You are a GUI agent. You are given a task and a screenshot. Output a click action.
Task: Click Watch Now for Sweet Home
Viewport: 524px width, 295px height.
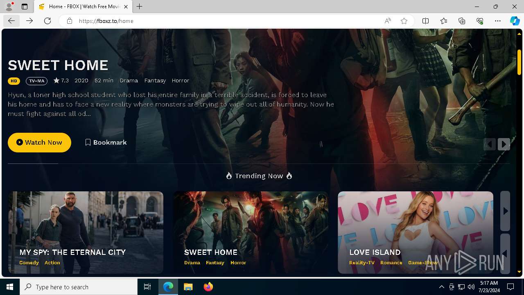click(x=39, y=142)
